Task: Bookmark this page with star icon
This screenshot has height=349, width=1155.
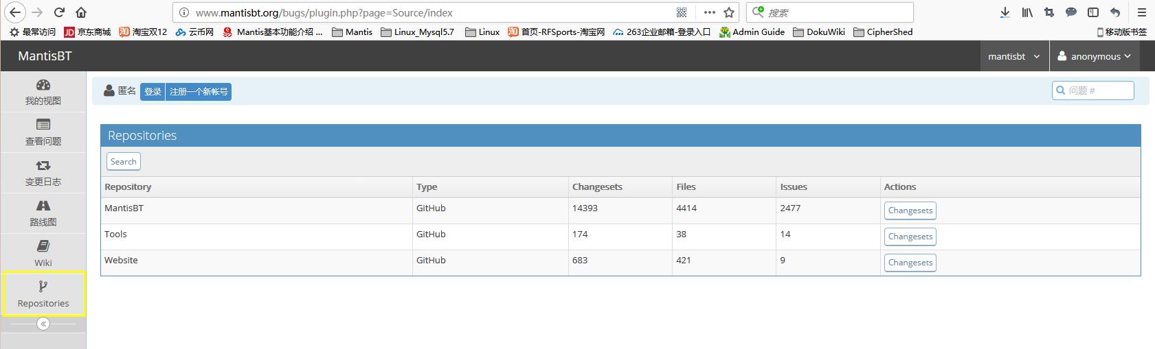Action: click(x=729, y=12)
